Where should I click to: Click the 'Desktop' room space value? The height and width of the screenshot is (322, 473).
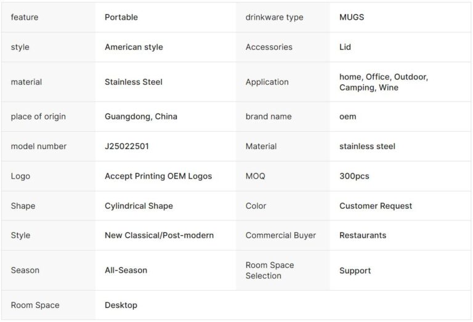point(121,305)
